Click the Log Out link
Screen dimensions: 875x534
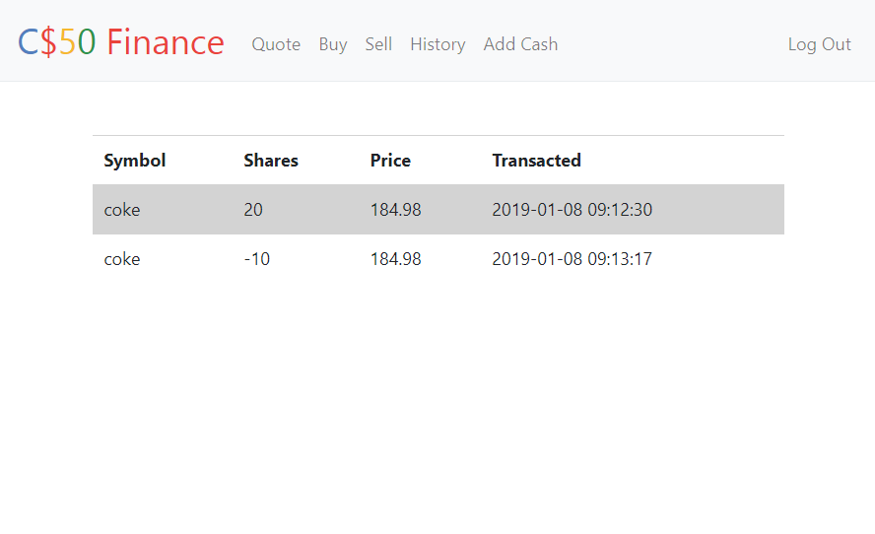click(819, 44)
